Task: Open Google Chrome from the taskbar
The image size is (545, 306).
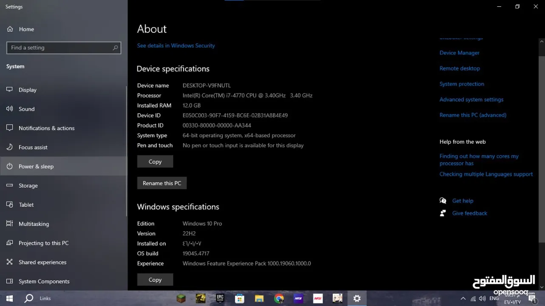Action: pyautogui.click(x=279, y=299)
